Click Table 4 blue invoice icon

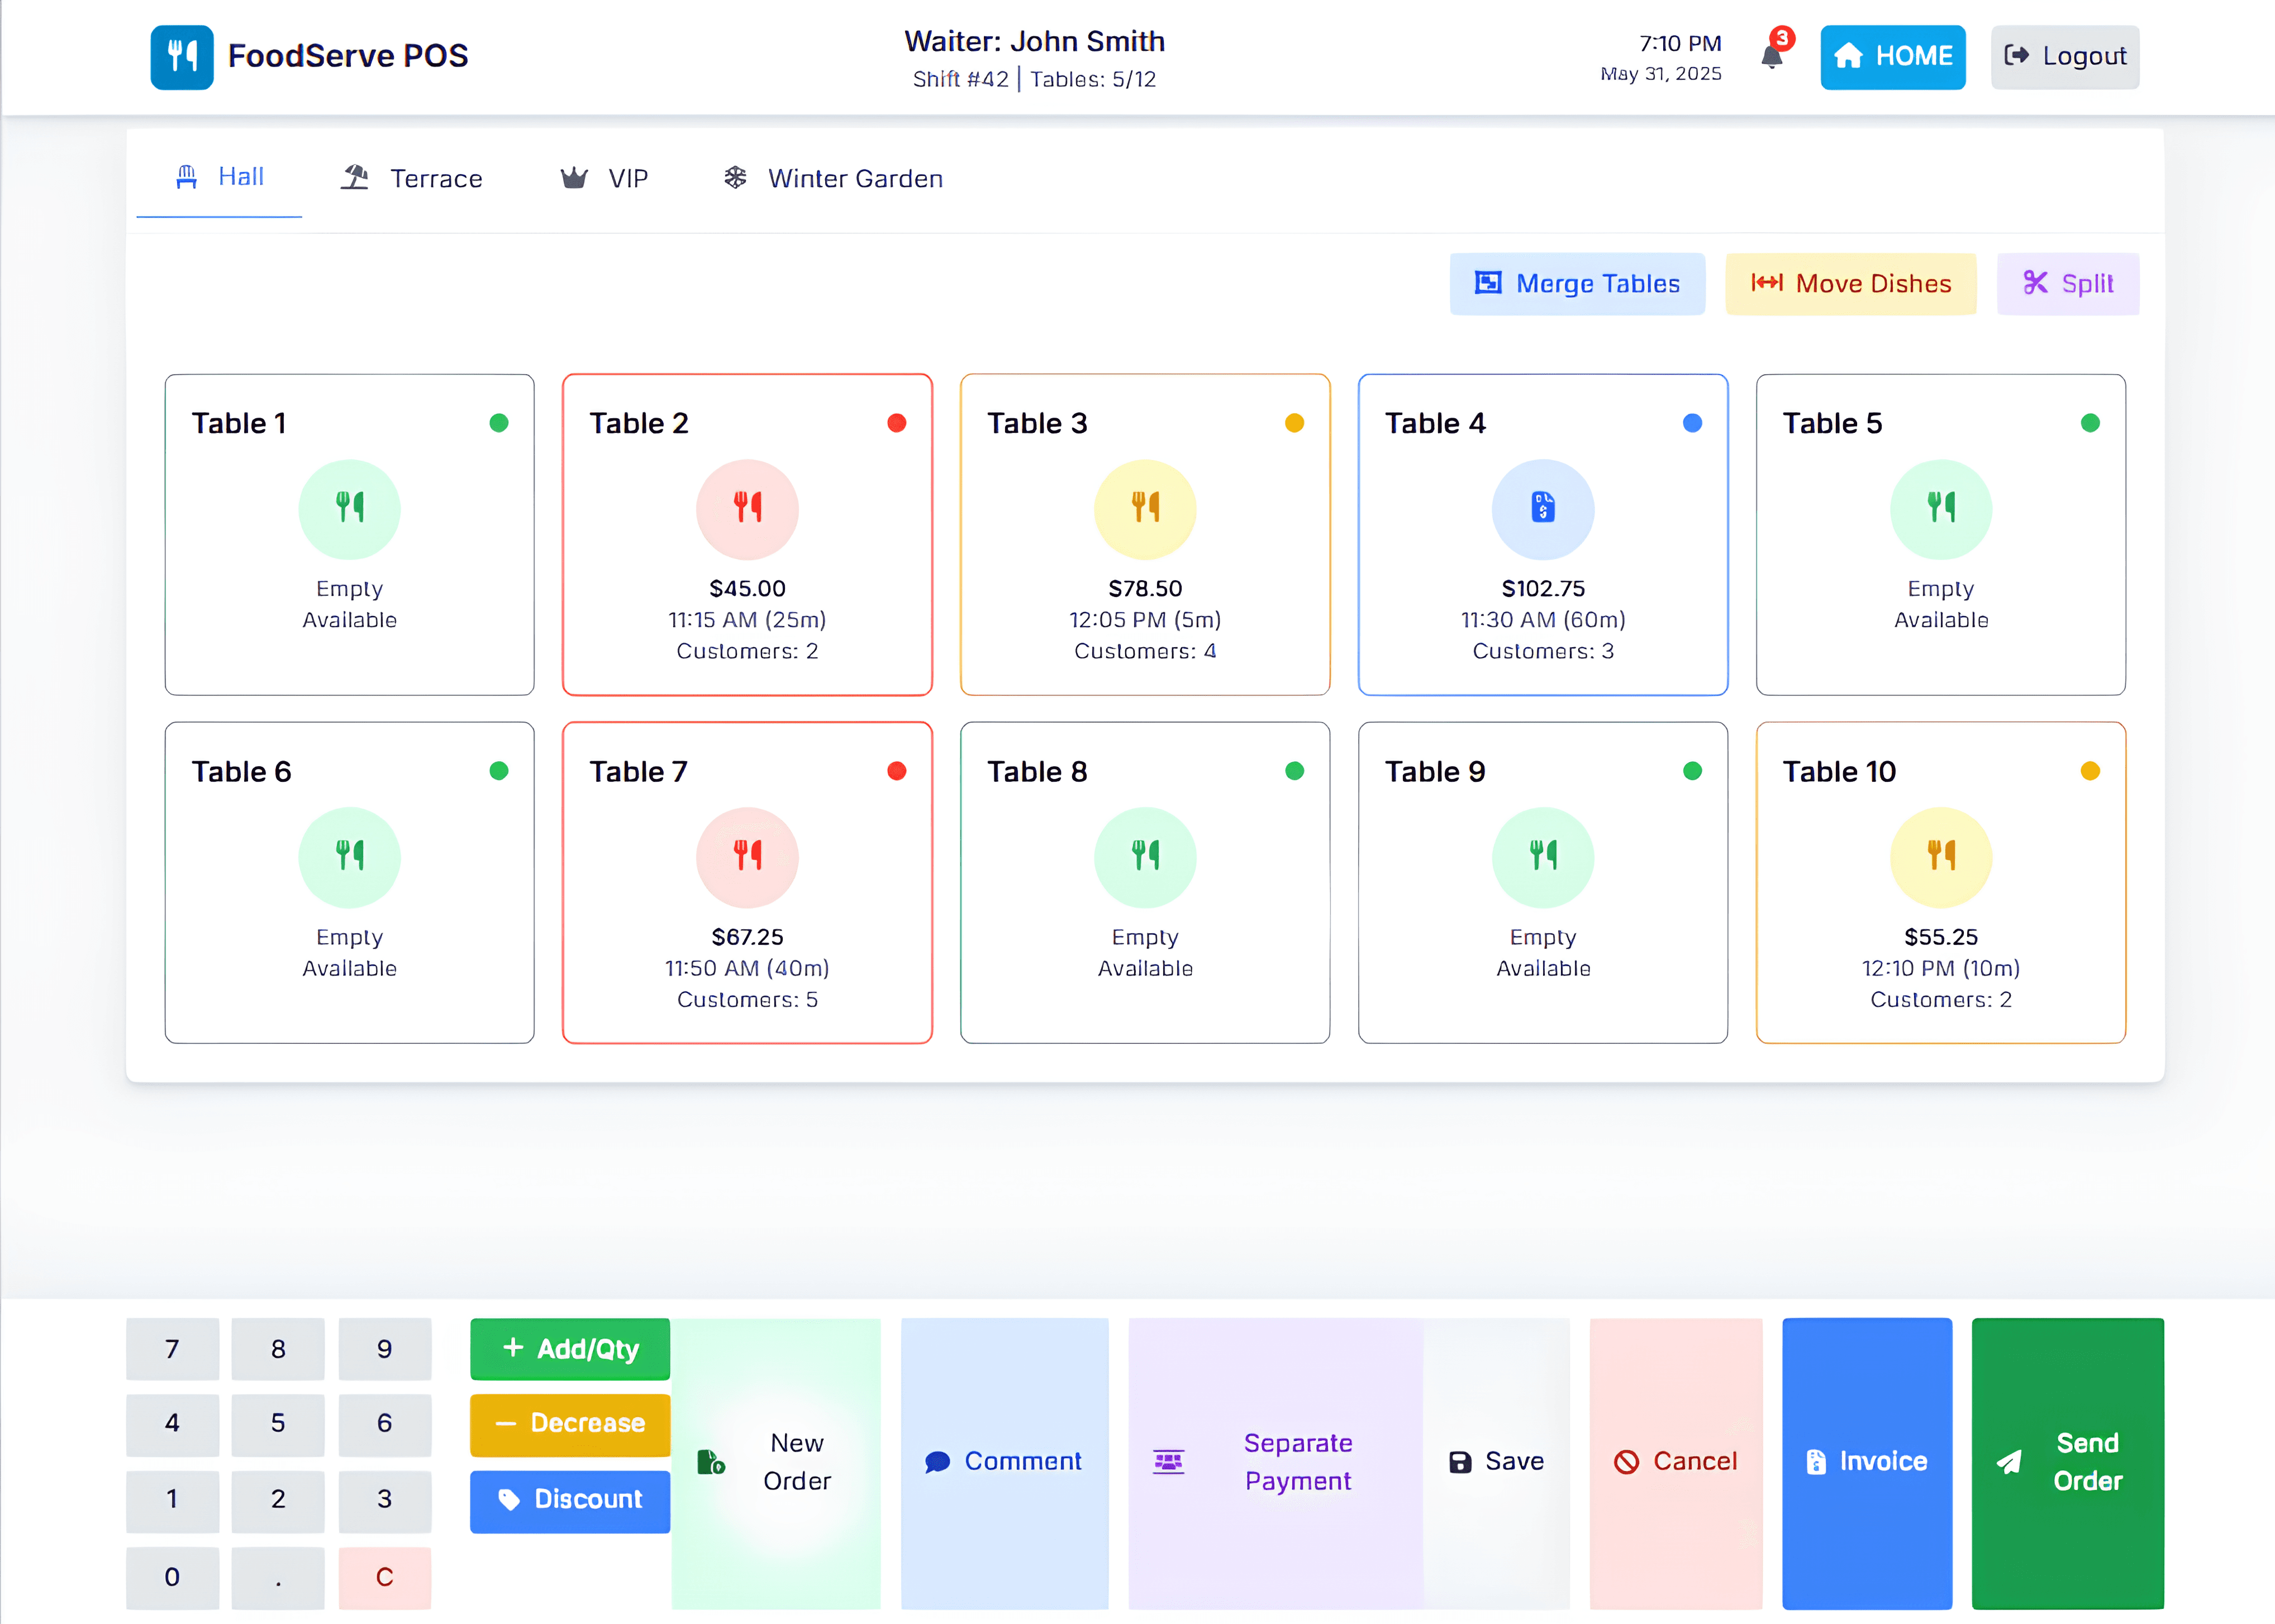point(1543,508)
